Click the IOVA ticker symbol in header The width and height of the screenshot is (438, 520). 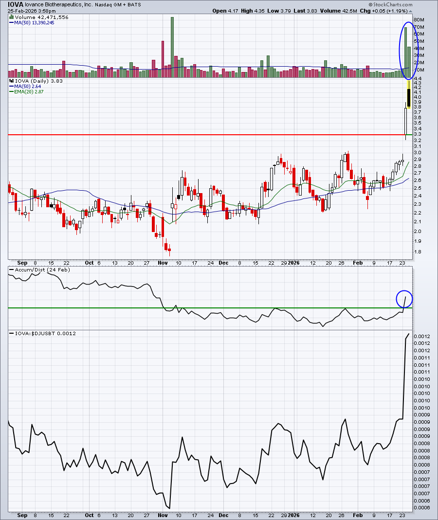15,5
